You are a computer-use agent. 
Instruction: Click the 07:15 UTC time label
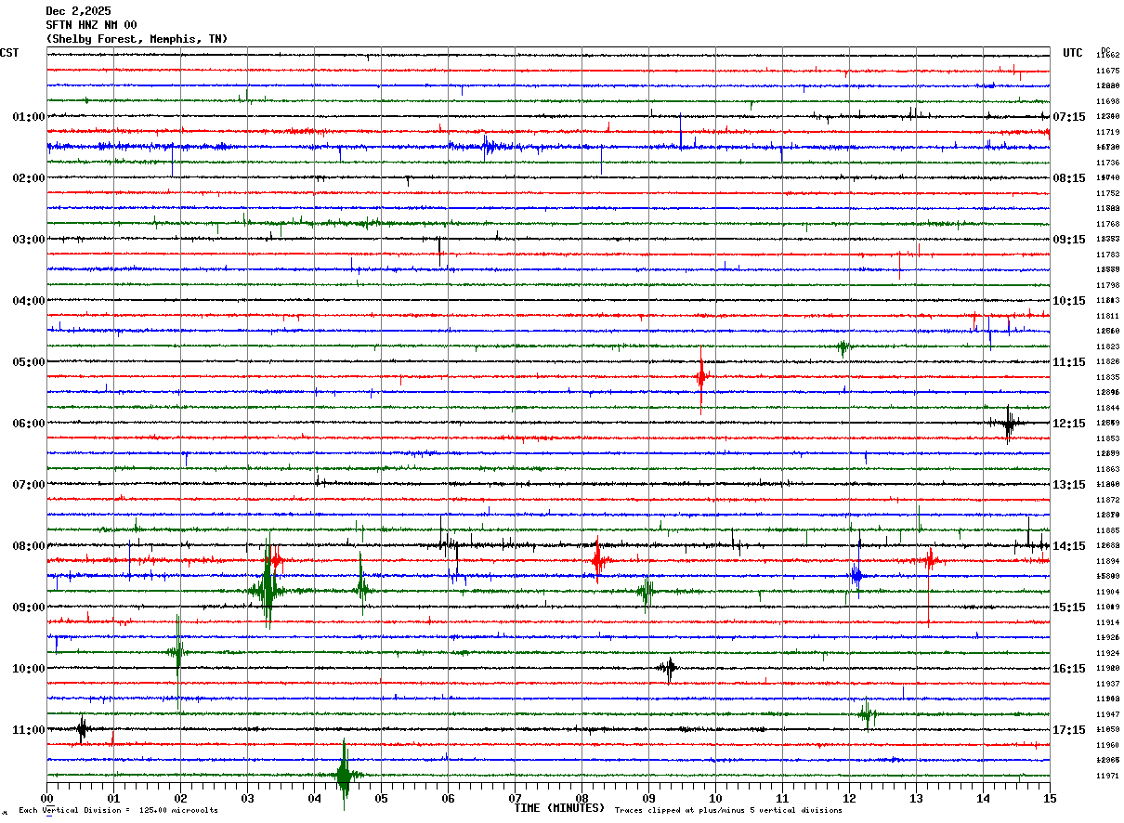point(1069,117)
